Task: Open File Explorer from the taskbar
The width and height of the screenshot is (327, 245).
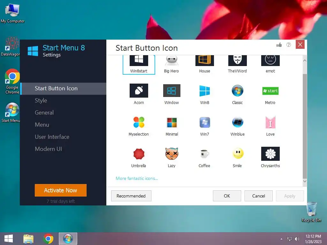Action: (x=28, y=239)
